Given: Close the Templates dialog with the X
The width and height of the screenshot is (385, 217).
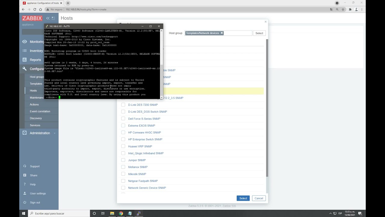Looking at the screenshot, I should tap(266, 22).
